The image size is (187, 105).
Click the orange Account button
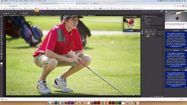37,11
